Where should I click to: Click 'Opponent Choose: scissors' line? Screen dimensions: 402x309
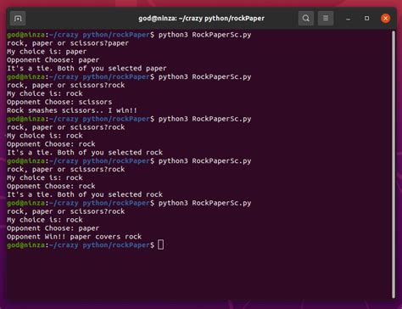click(59, 102)
